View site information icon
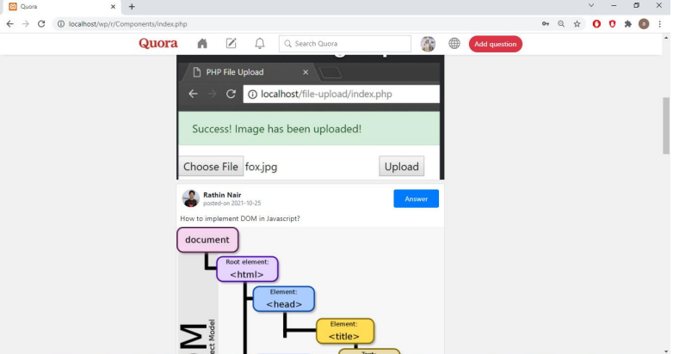Image resolution: width=673 pixels, height=354 pixels. [x=61, y=24]
